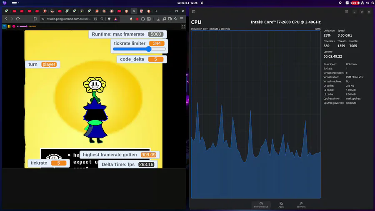Open the browser hamburger menu
Screen dimensions: 375x211
tap(182, 19)
